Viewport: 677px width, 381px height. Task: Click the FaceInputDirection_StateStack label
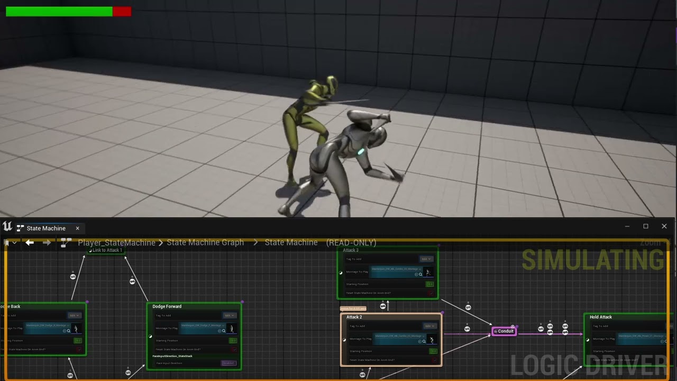(172, 356)
